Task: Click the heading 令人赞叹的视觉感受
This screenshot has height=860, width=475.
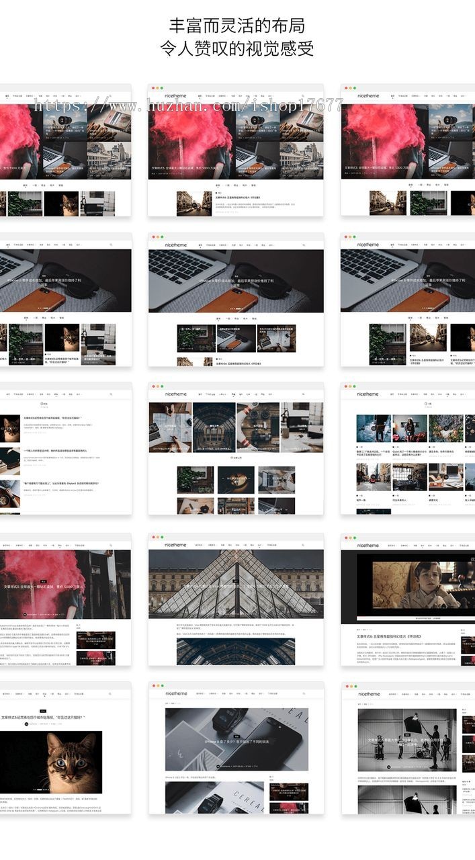Action: point(237,49)
